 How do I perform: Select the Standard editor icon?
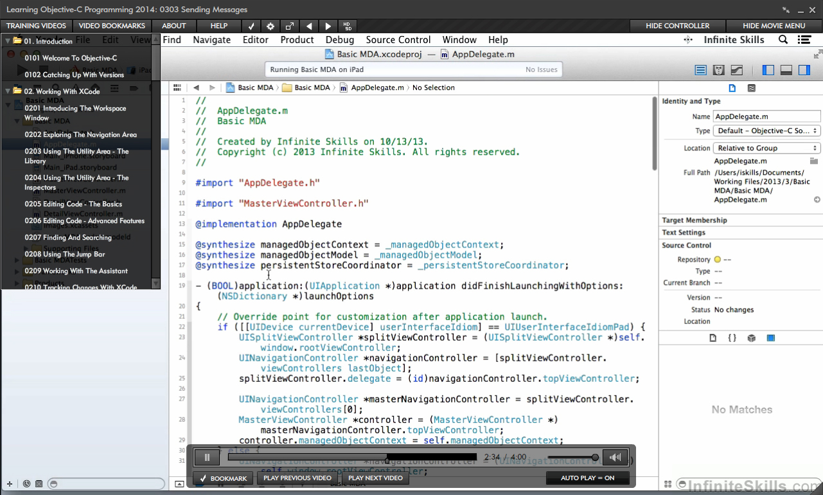pyautogui.click(x=701, y=70)
